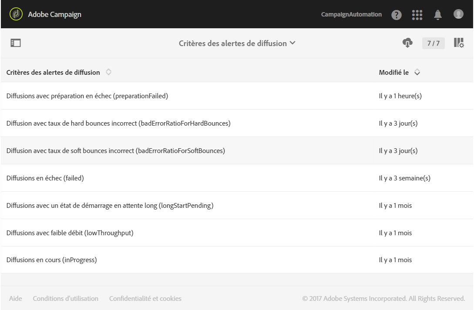The image size is (474, 310).
Task: Toggle the left side panel icon
Action: (x=16, y=43)
